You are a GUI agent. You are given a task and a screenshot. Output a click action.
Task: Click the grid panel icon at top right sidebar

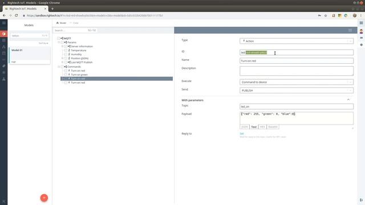(361, 23)
